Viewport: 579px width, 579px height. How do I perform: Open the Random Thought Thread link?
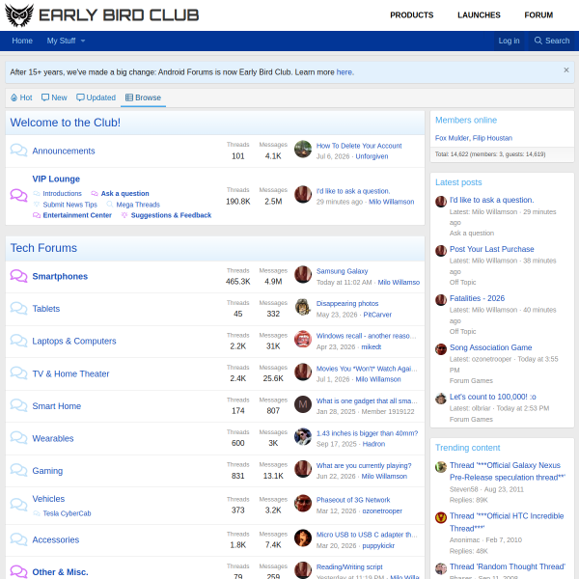(x=508, y=566)
